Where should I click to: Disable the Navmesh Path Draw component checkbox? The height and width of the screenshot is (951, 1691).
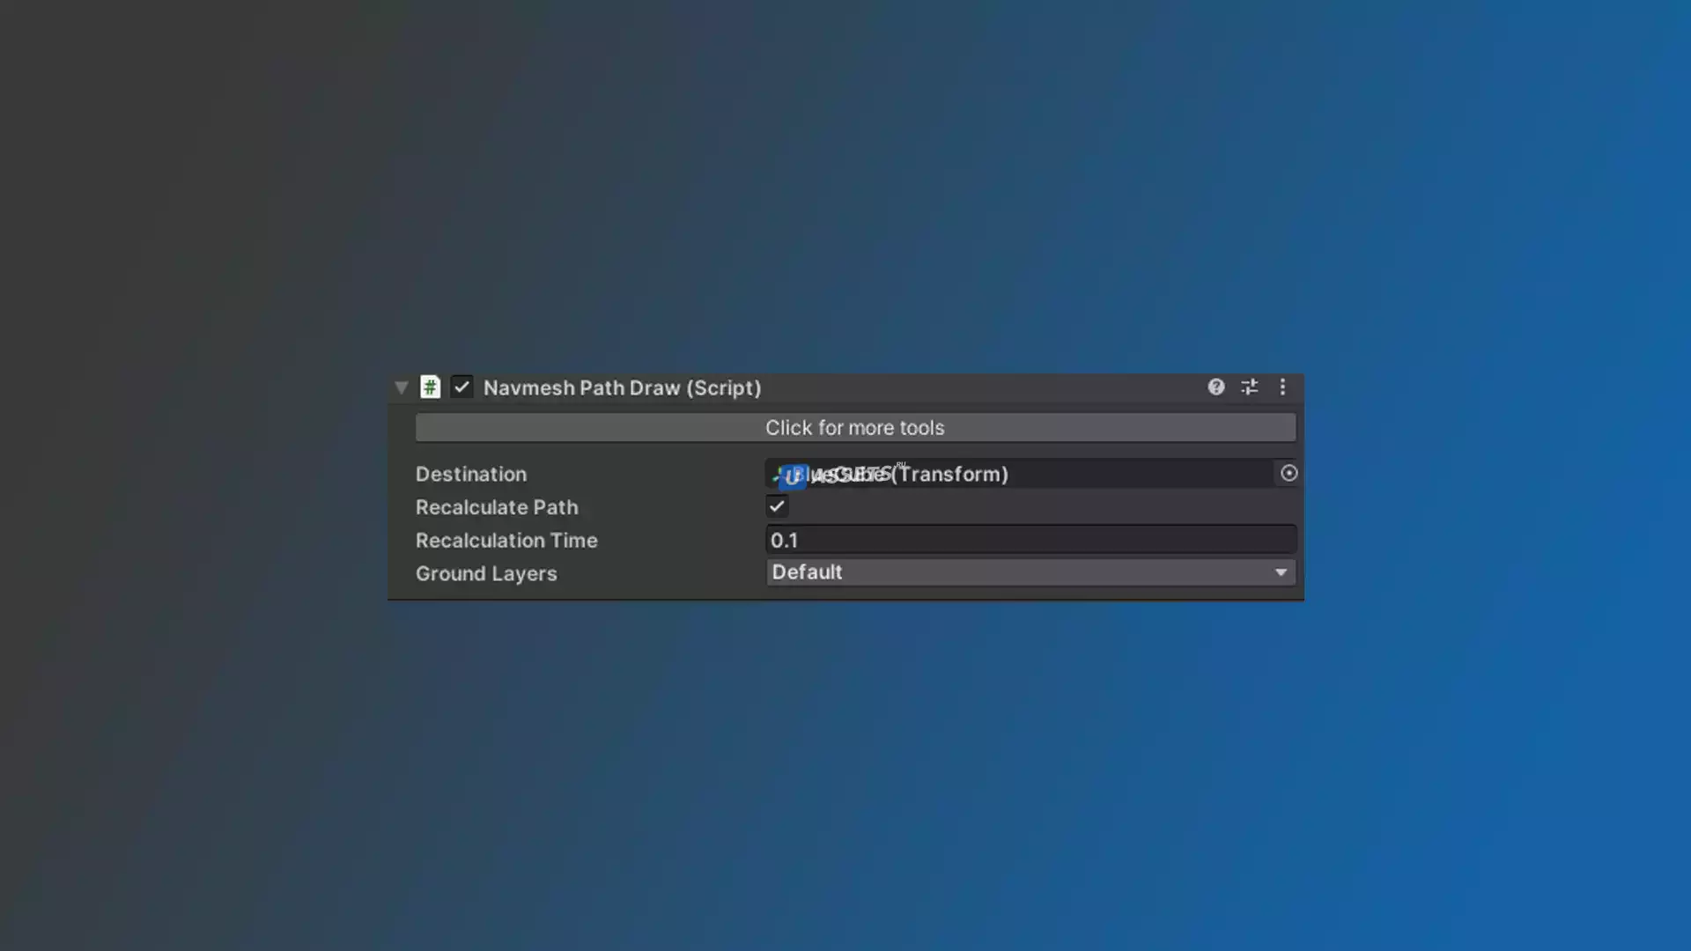tap(462, 387)
